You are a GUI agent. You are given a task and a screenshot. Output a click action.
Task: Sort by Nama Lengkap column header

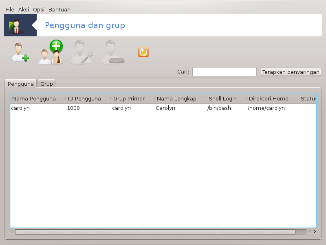pos(180,98)
